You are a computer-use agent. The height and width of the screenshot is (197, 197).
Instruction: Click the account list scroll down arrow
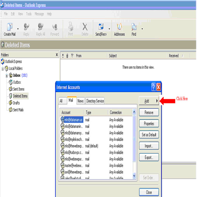pyautogui.click(x=134, y=175)
